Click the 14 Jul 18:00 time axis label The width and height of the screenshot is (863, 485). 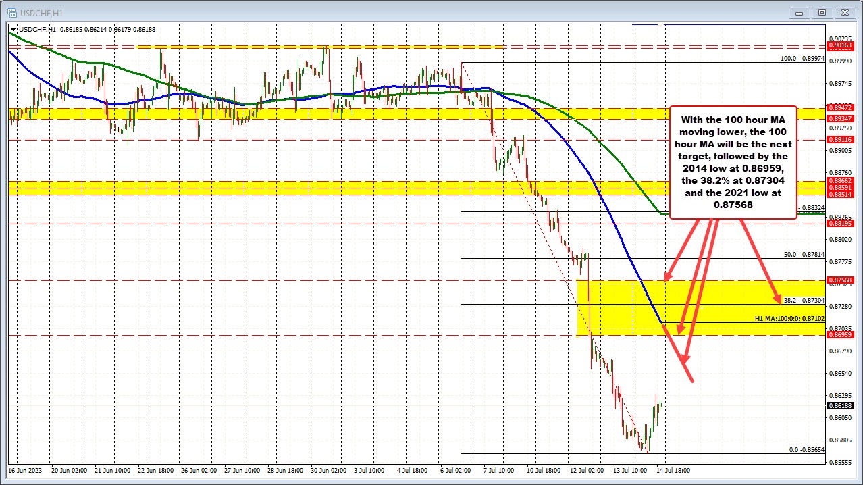point(673,471)
